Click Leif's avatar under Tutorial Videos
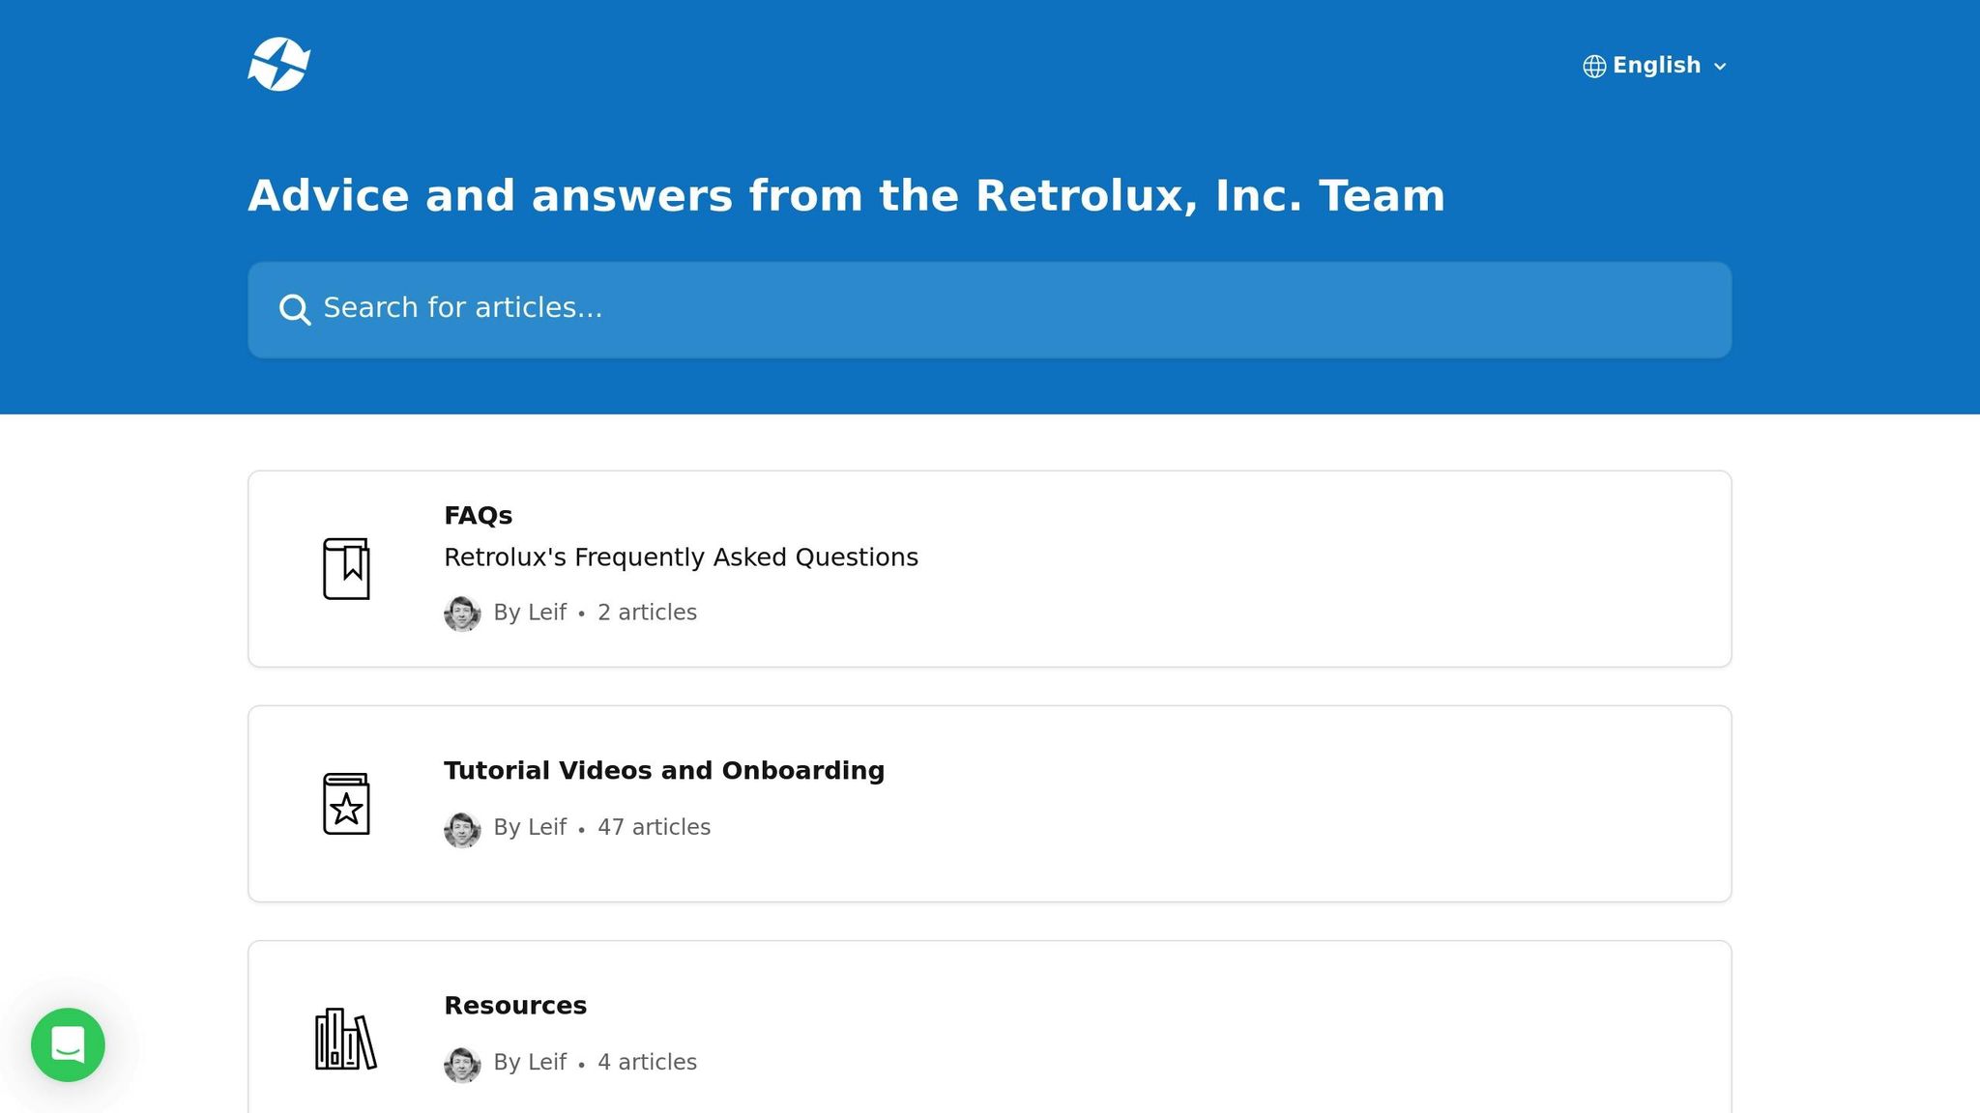This screenshot has width=1980, height=1113. tap(462, 828)
